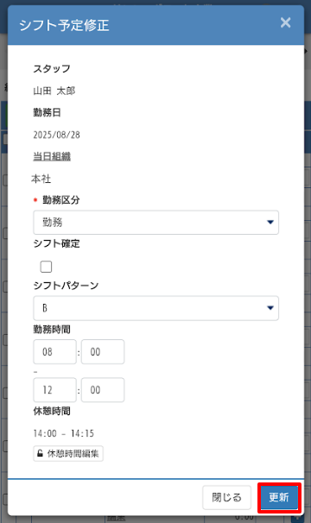This screenshot has width=311, height=523.
Task: Click the work date 2025/08/28
Action: (x=56, y=135)
